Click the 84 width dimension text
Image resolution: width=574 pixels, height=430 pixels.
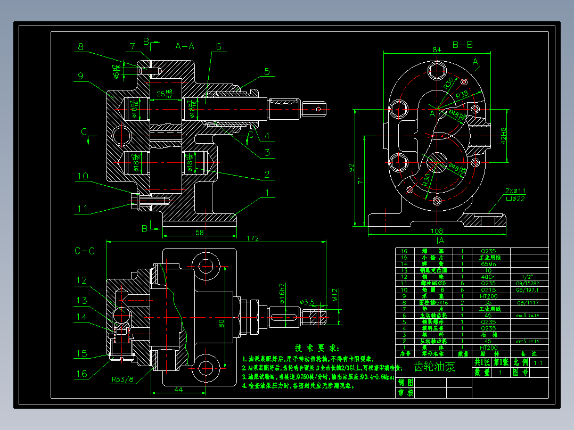click(x=437, y=49)
